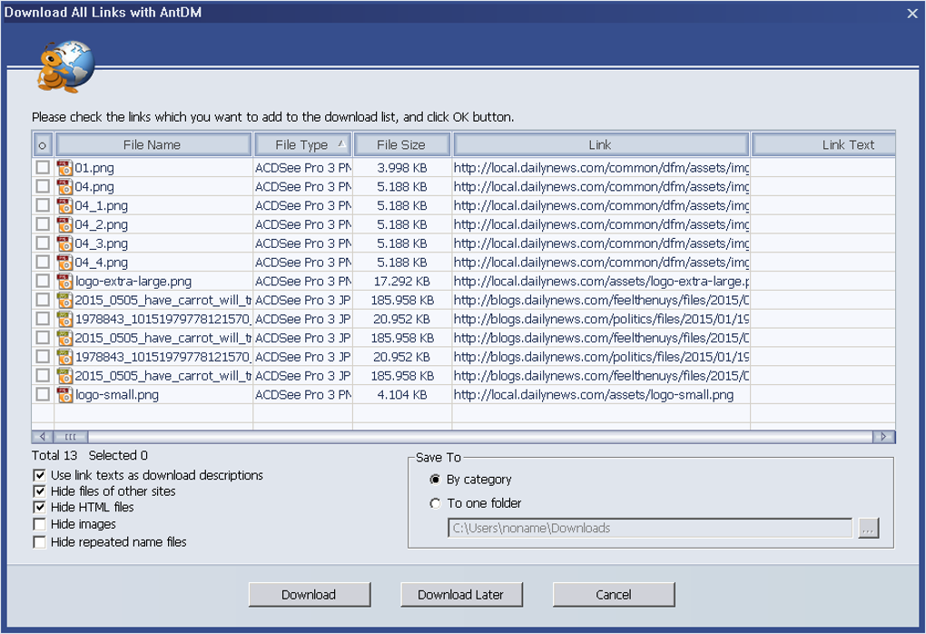The image size is (926, 634).
Task: Close the Download All Links dialog
Action: point(912,13)
